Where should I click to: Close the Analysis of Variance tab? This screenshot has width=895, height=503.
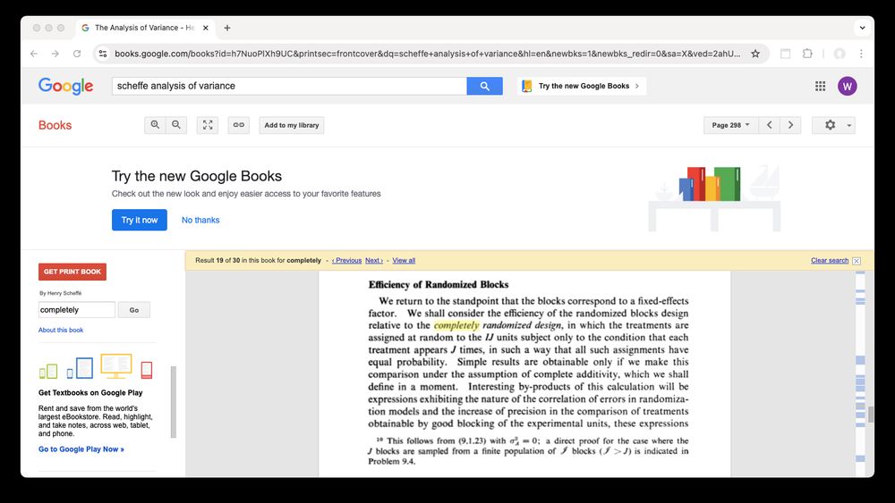click(206, 28)
